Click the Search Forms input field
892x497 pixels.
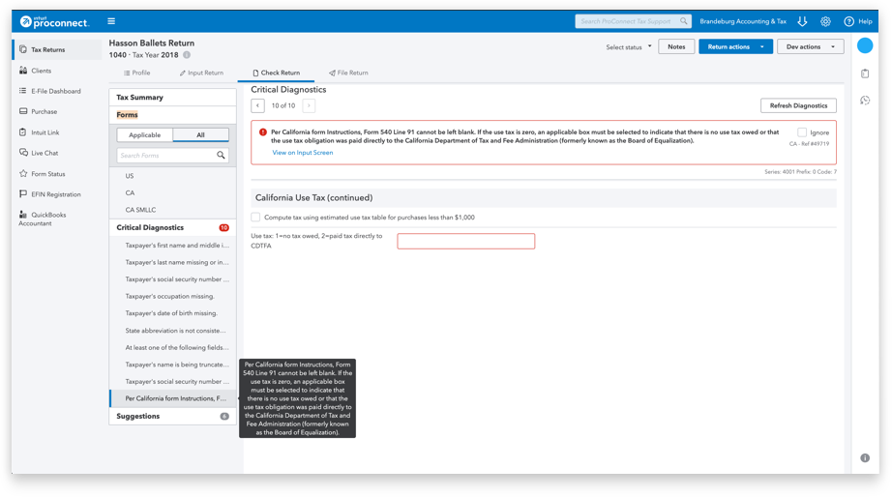click(172, 156)
